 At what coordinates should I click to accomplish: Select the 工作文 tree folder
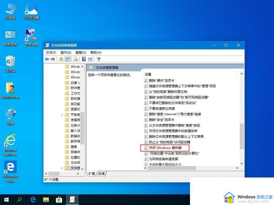click(73, 93)
